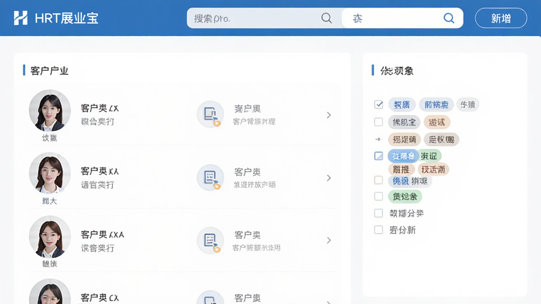
Task: Click the gray magnifier in the 搜索pro field
Action: coord(326,18)
